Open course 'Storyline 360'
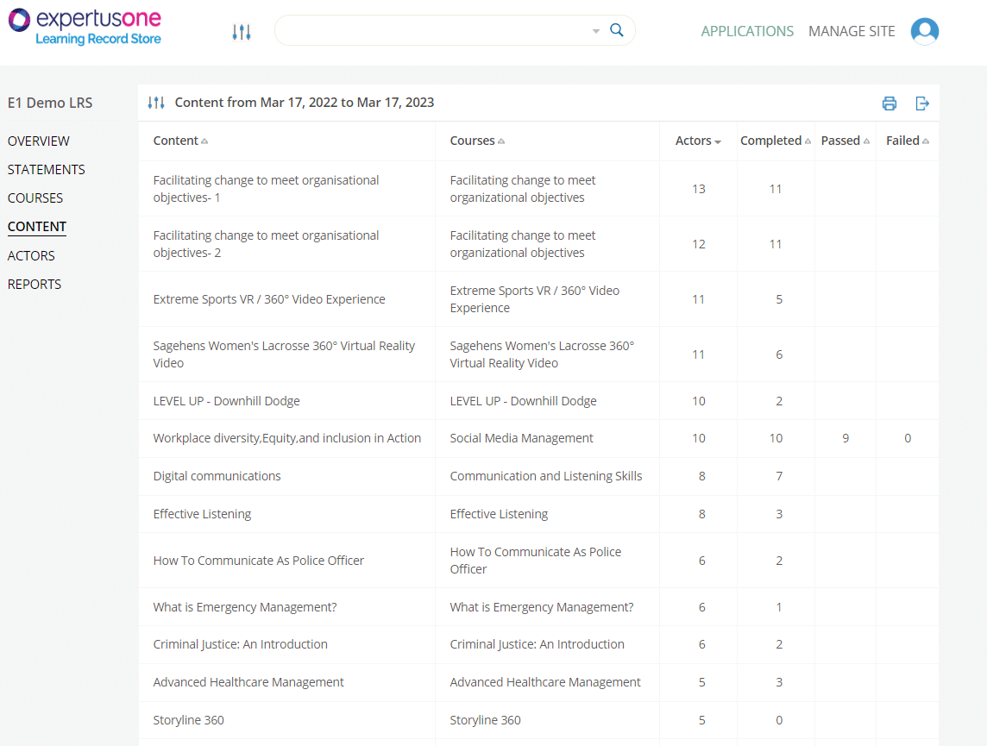This screenshot has width=987, height=746. pyautogui.click(x=486, y=720)
